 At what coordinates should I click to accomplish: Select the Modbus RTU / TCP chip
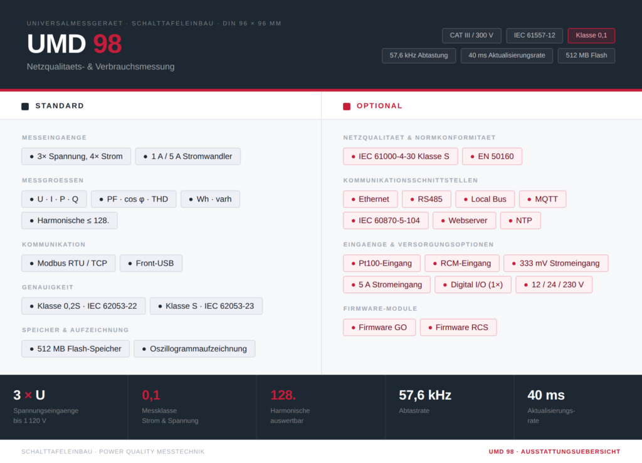pos(68,263)
